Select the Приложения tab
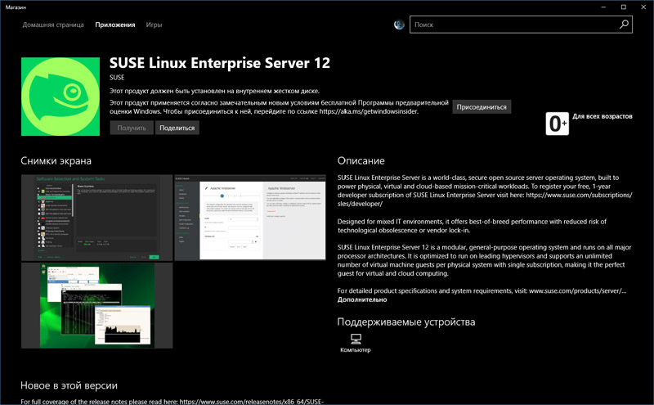 [x=115, y=25]
